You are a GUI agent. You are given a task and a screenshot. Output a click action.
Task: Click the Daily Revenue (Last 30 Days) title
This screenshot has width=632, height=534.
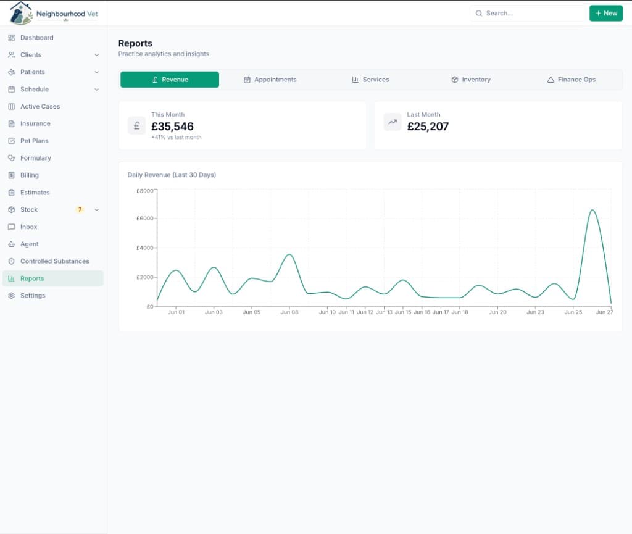pos(172,175)
